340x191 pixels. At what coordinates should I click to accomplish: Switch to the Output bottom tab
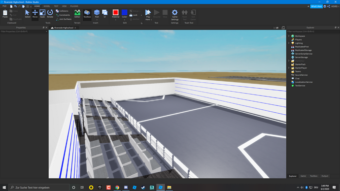(x=325, y=176)
